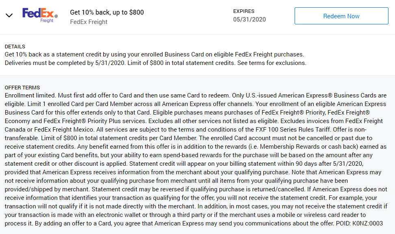The image size is (395, 234).
Task: Select the 'Get 10% back, up to $800' title
Action: pyautogui.click(x=107, y=12)
